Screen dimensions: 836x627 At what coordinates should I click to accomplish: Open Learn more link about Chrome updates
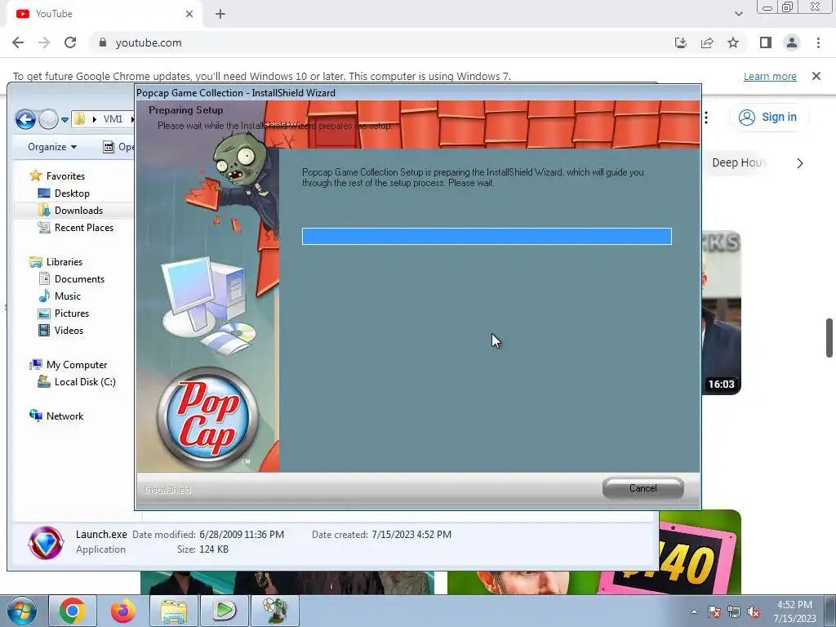point(770,76)
